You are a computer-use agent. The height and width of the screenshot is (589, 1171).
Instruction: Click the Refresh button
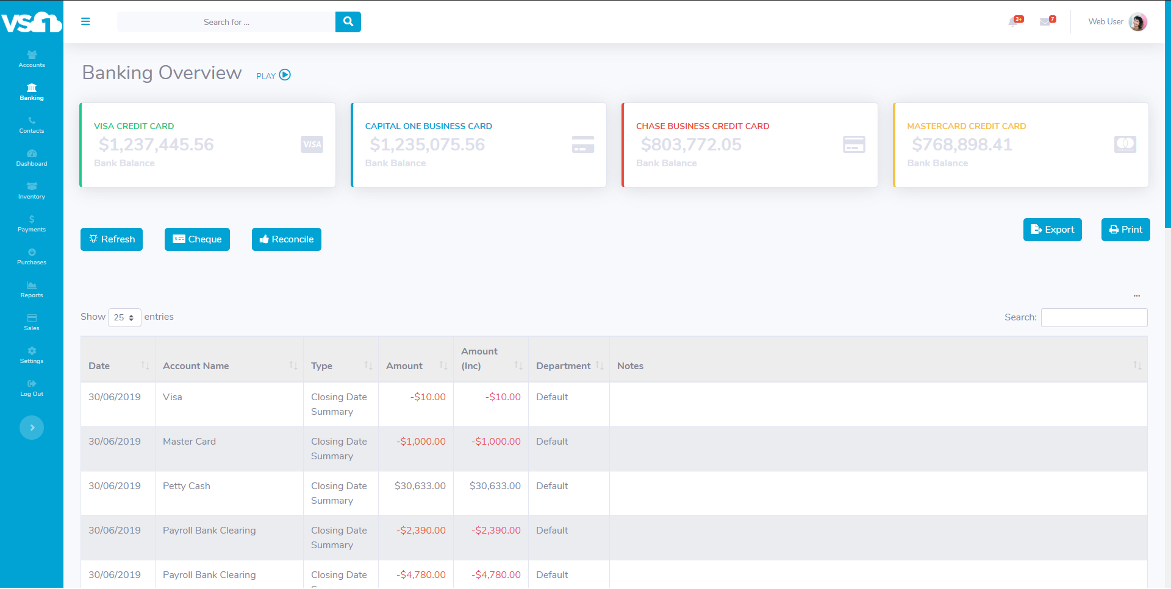(x=112, y=239)
